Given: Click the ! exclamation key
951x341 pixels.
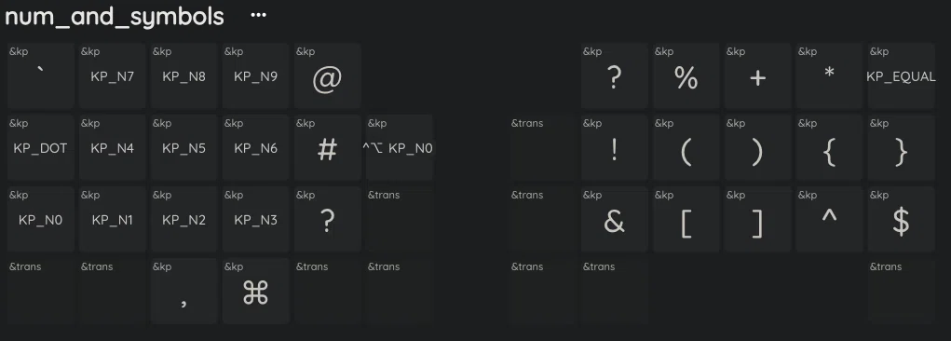Looking at the screenshot, I should click(615, 147).
